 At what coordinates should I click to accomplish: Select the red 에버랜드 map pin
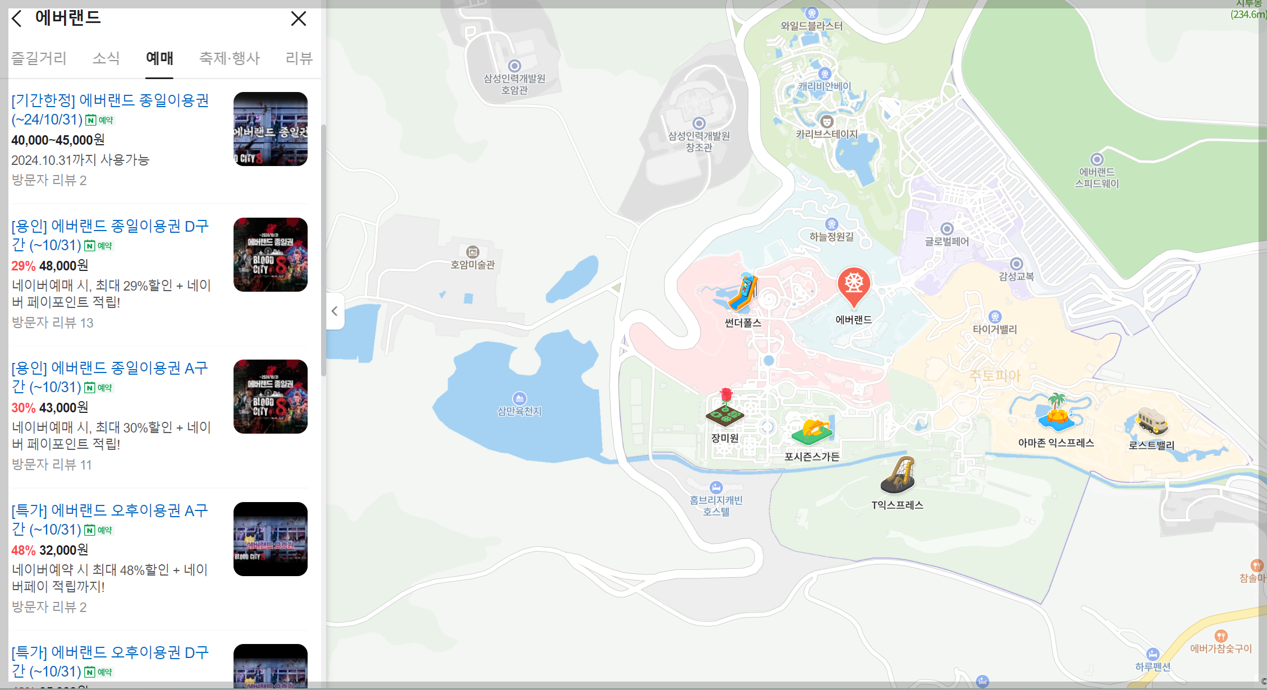click(x=854, y=288)
